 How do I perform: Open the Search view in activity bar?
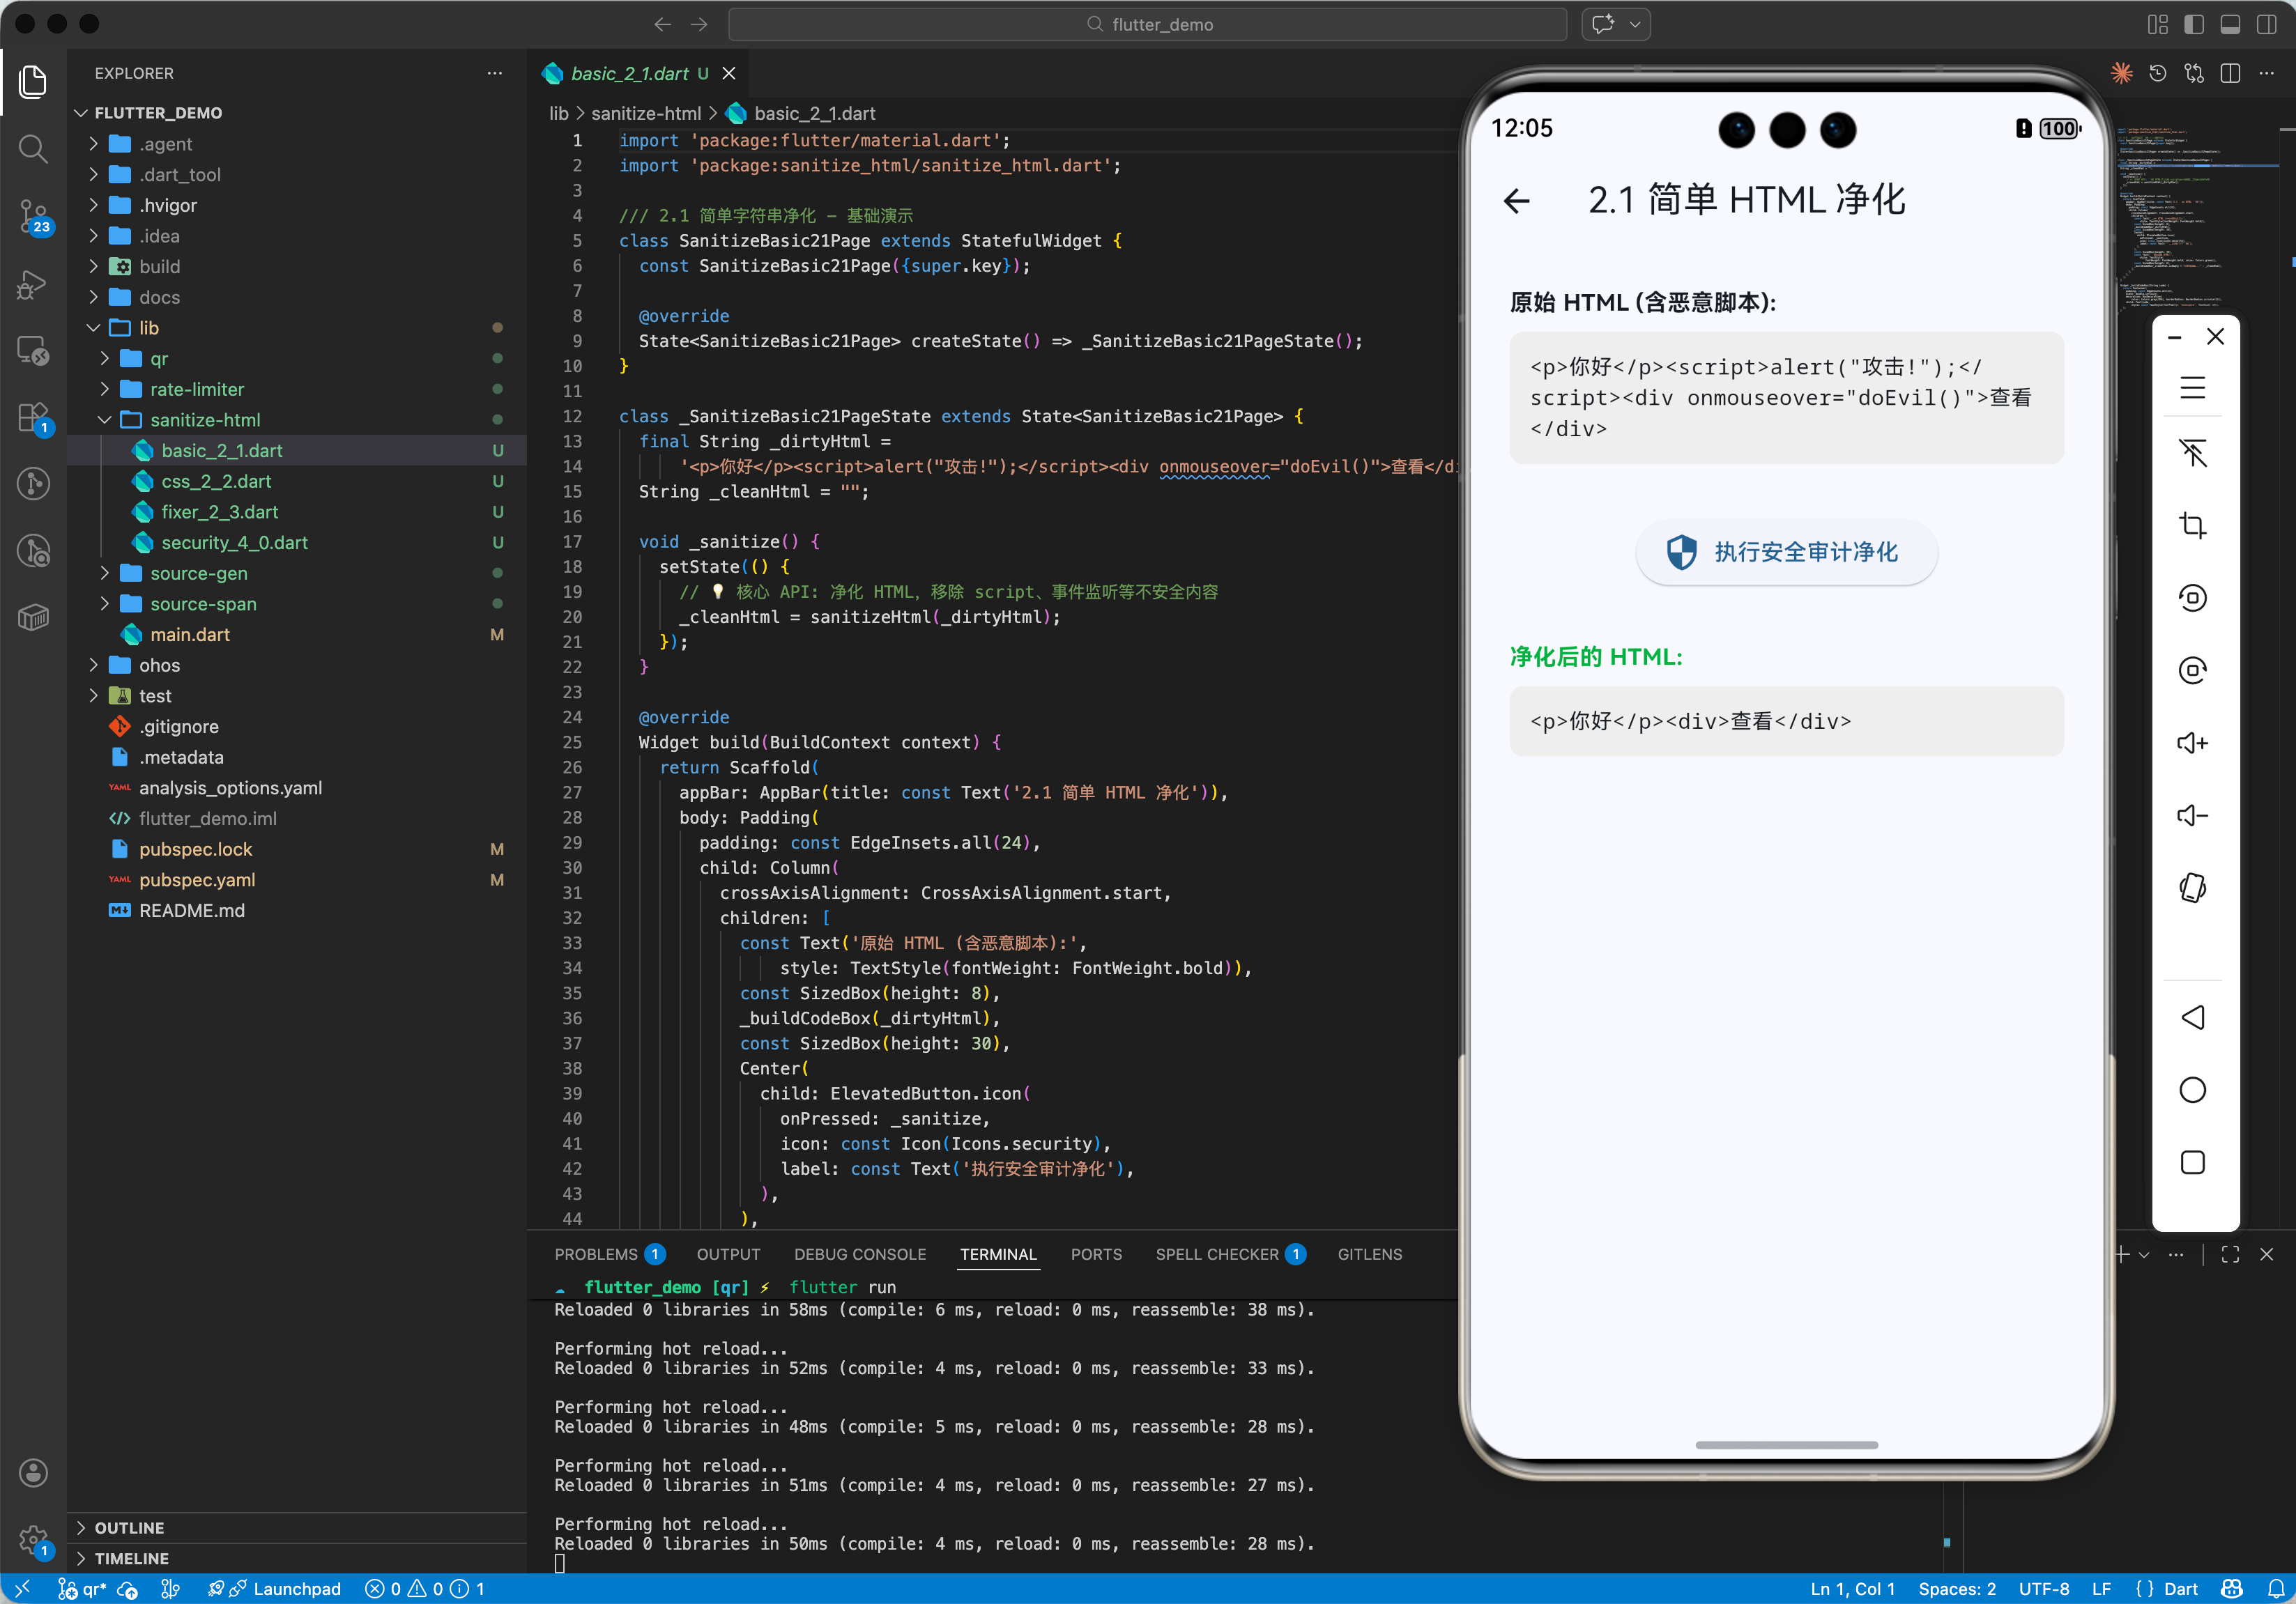(33, 149)
